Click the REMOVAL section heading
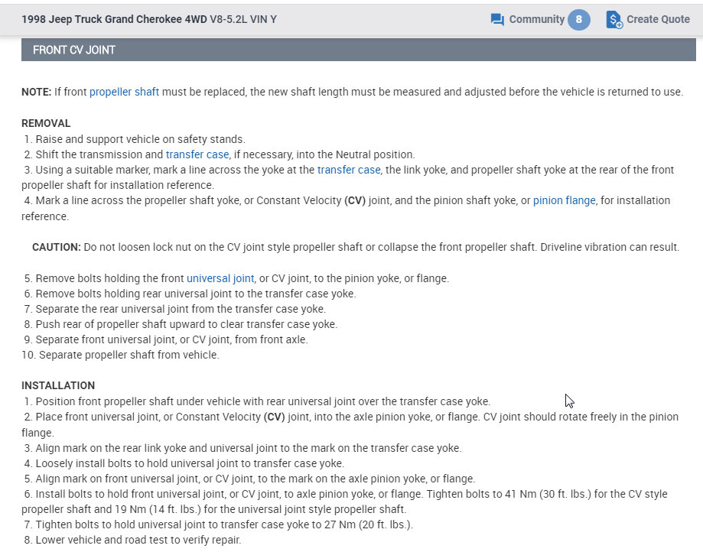Viewport: 703px width, 552px height. pos(46,123)
